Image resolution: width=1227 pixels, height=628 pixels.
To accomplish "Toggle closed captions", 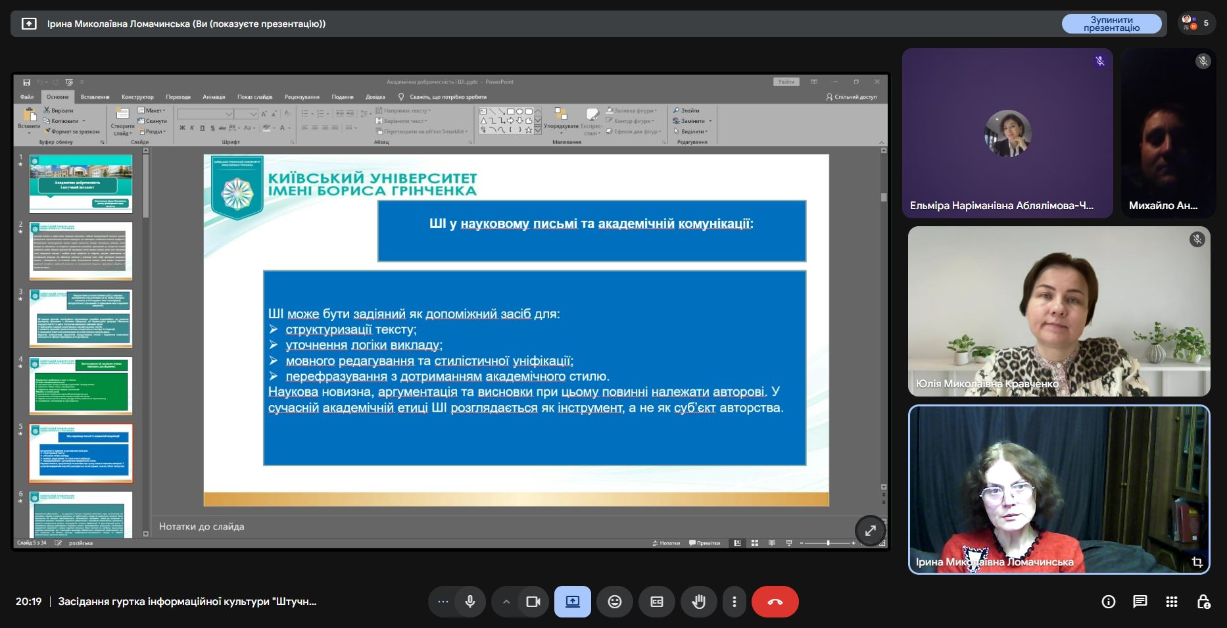I will coord(656,602).
